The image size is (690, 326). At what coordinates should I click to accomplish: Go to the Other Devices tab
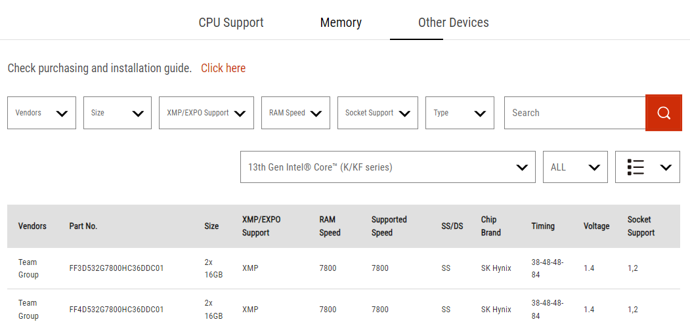pyautogui.click(x=453, y=22)
